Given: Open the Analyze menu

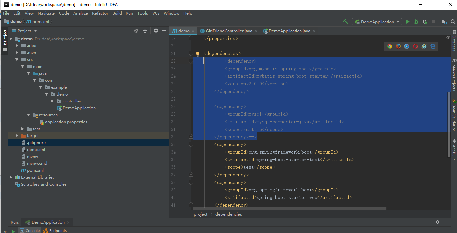Looking at the screenshot, I should [81, 13].
